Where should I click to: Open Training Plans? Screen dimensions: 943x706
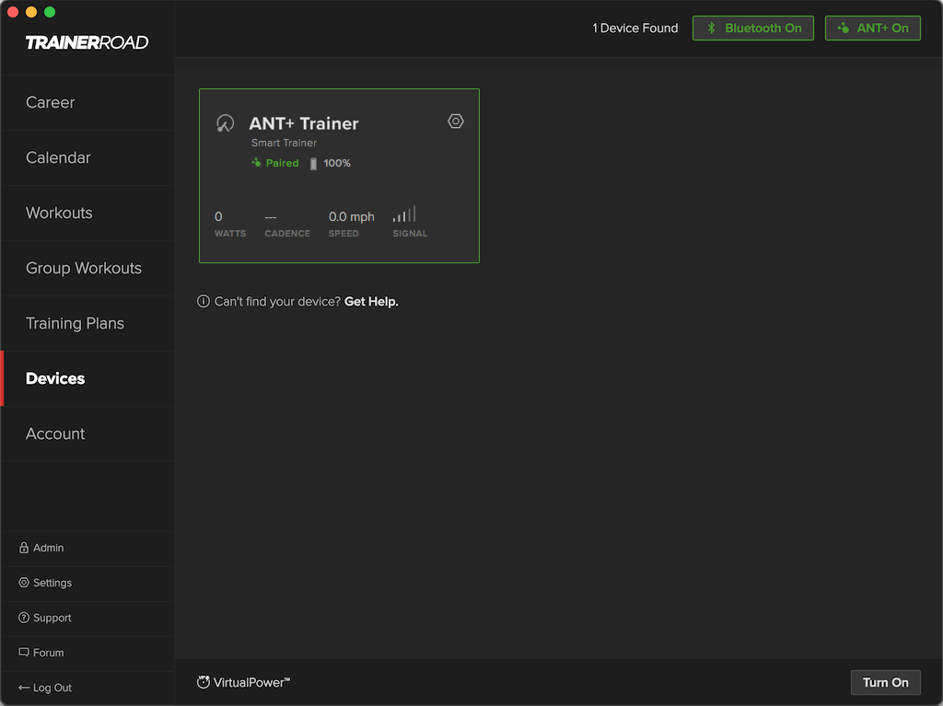87,323
